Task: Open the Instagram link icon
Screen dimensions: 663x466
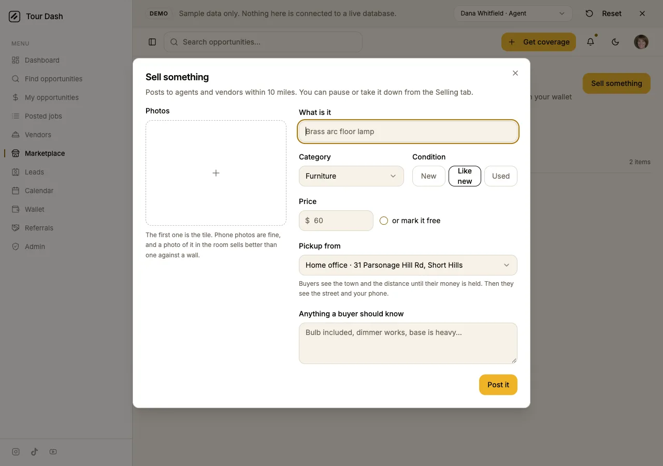Action: click(16, 452)
